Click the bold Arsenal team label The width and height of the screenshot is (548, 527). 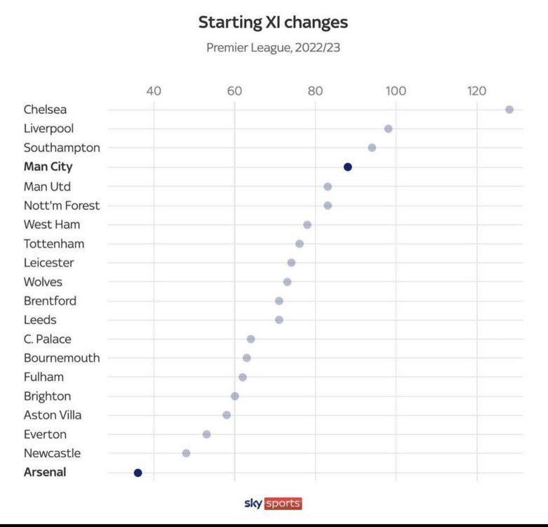coord(45,472)
